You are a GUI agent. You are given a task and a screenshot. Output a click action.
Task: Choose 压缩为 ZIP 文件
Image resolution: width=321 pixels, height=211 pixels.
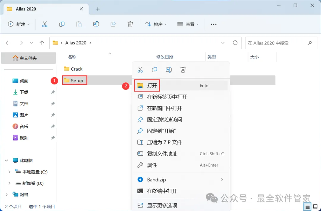pos(181,142)
